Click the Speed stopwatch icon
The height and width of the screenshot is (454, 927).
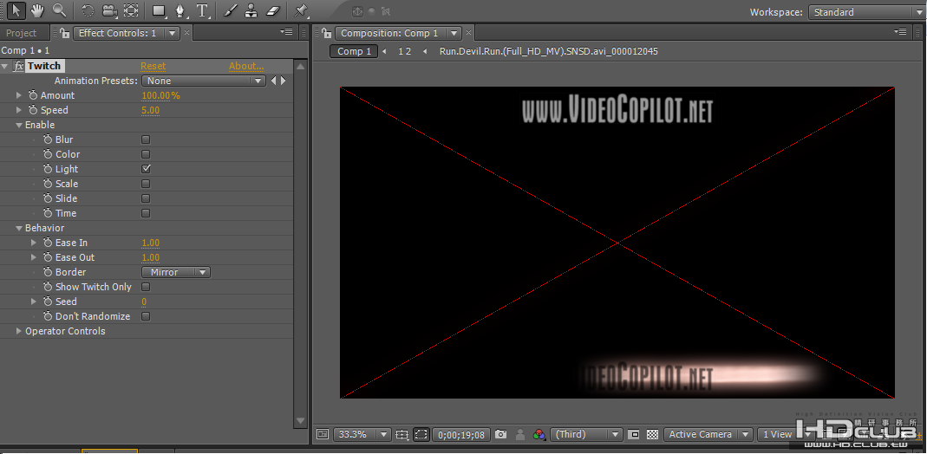(33, 110)
